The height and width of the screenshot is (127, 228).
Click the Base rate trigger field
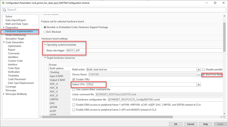click(144, 51)
